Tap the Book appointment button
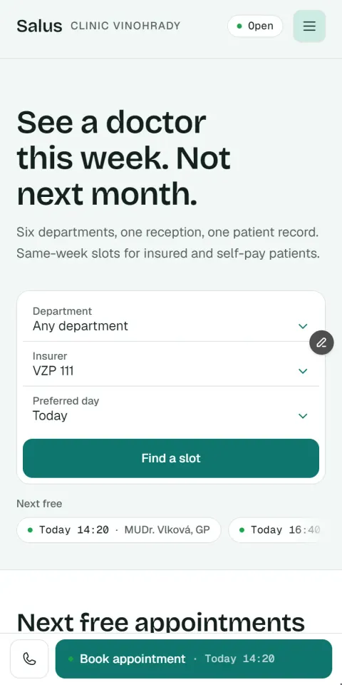The image size is (342, 685). tap(194, 659)
